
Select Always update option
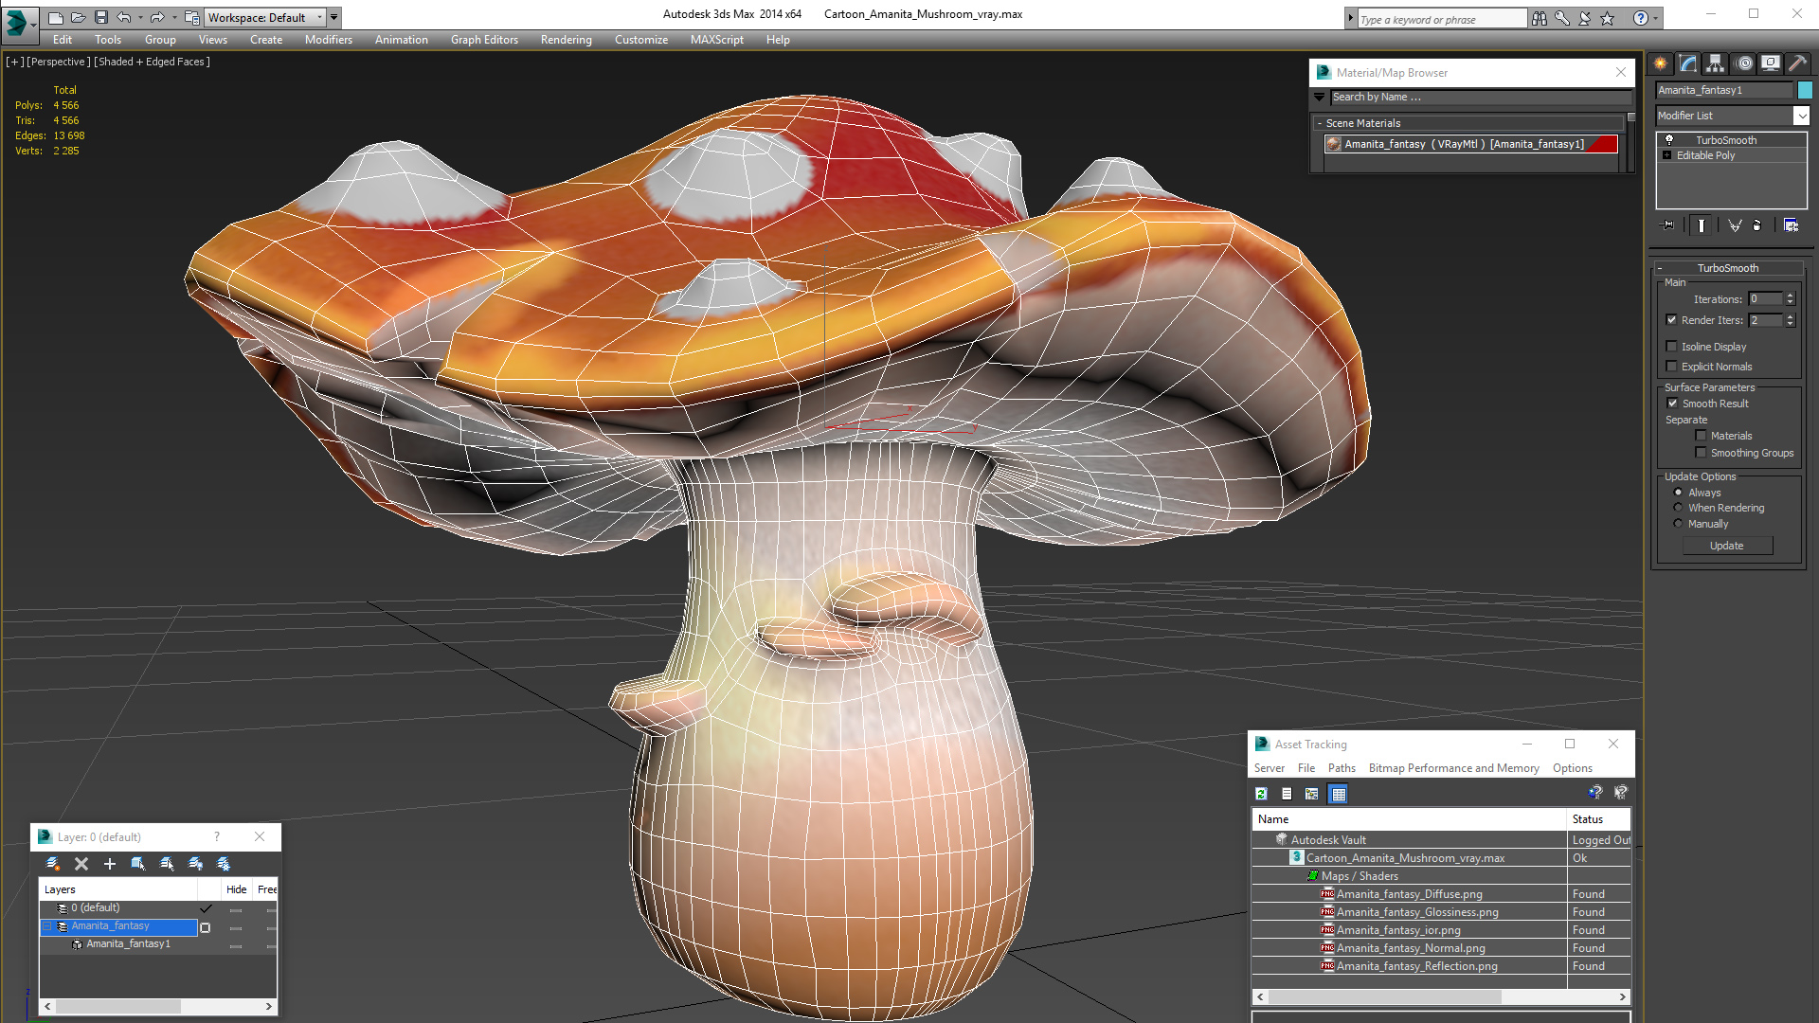tap(1679, 493)
